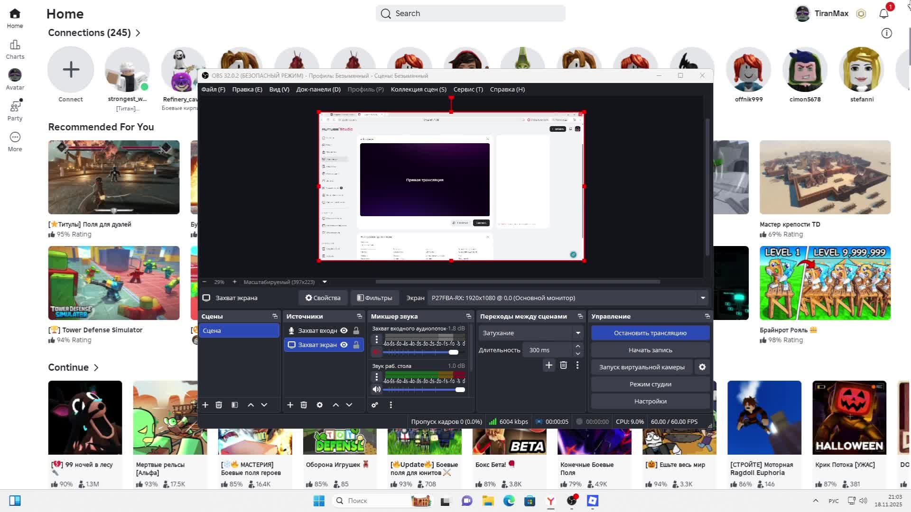The height and width of the screenshot is (512, 911).
Task: Adjust the Звук раб. стола volume slider
Action: pyautogui.click(x=460, y=390)
